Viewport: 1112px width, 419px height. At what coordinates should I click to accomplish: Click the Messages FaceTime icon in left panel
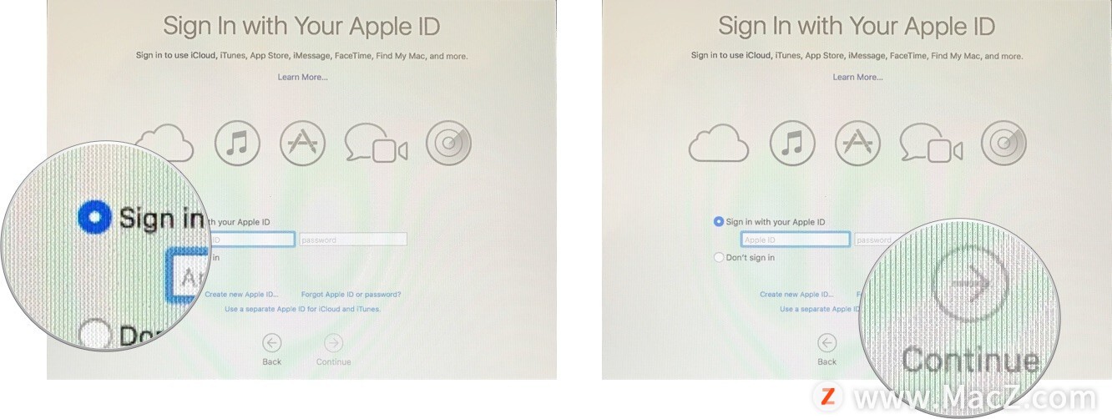(377, 144)
